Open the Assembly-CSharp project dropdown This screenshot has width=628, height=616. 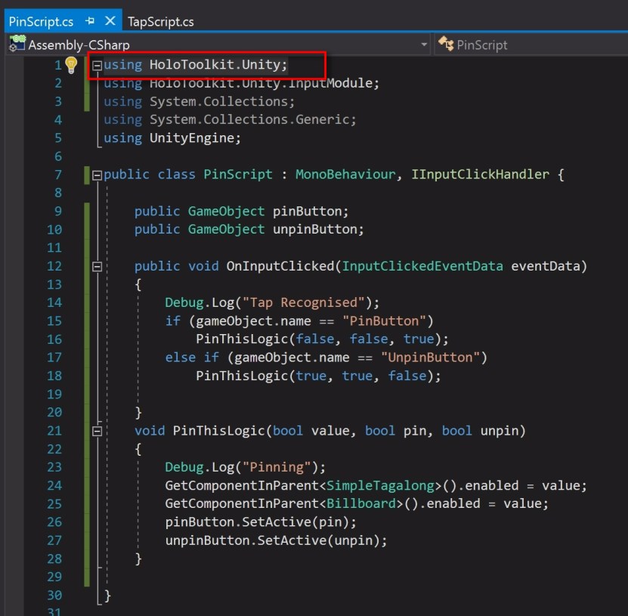(x=424, y=45)
